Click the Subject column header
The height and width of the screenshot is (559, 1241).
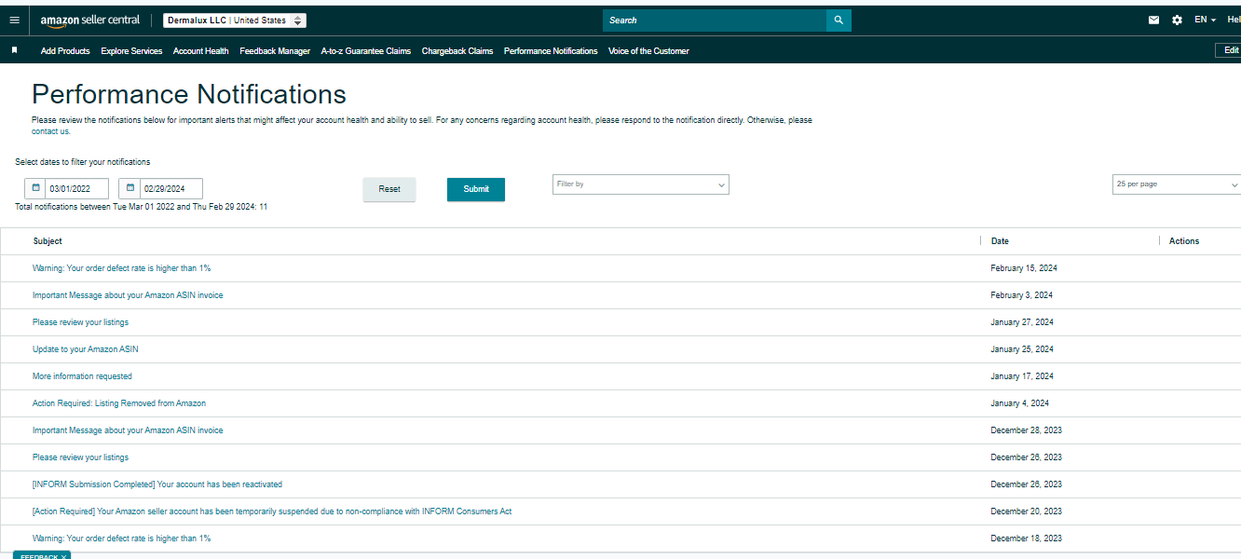[48, 241]
